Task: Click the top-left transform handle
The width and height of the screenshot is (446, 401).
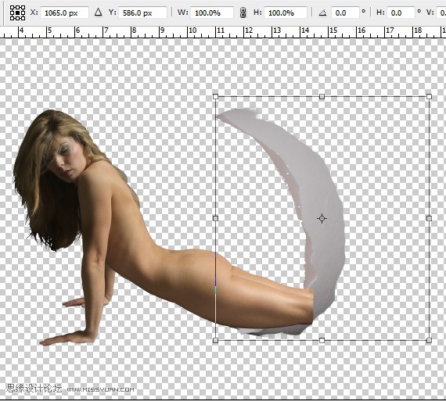Action: [x=216, y=97]
